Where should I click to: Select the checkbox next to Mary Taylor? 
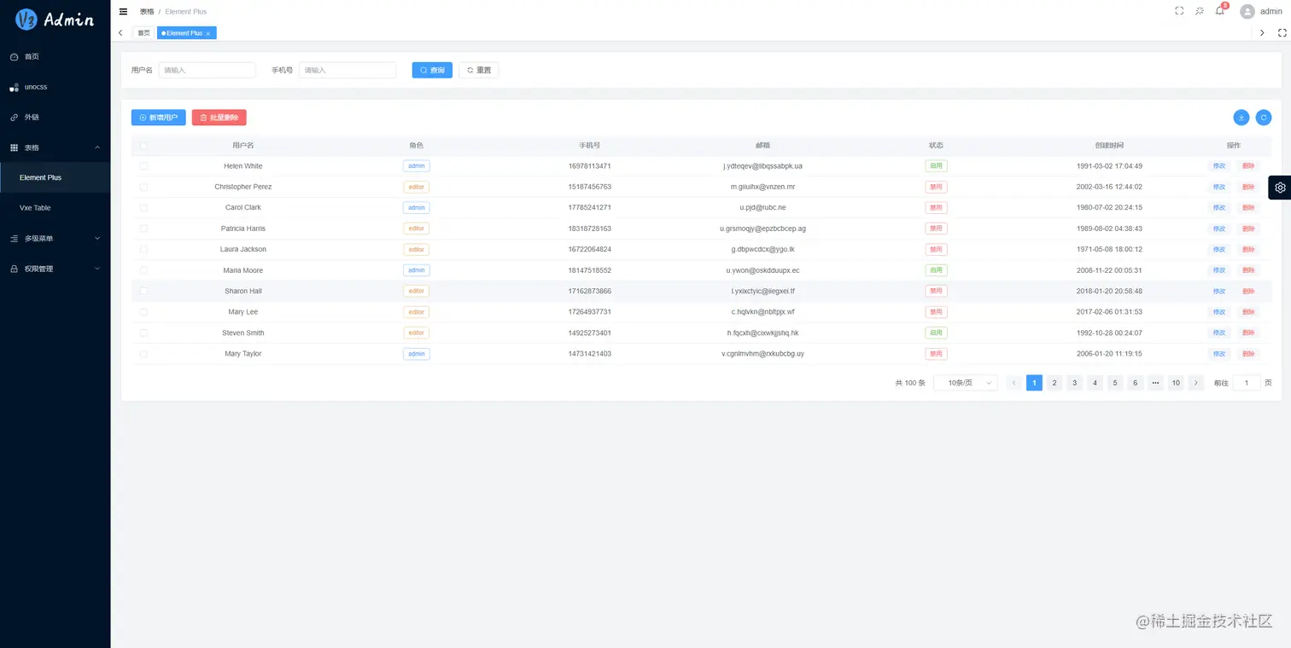coord(143,353)
